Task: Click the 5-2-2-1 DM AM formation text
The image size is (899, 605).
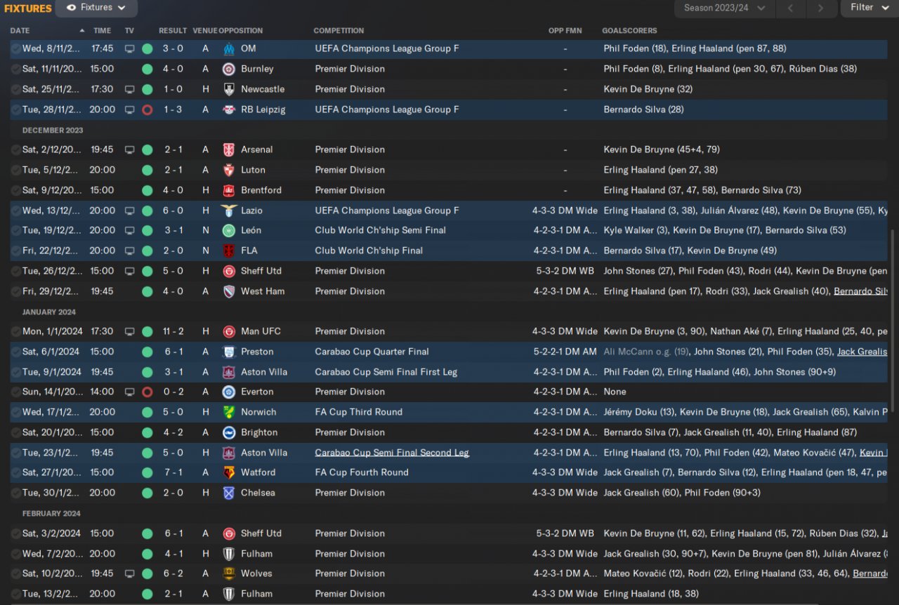Action: pos(565,352)
